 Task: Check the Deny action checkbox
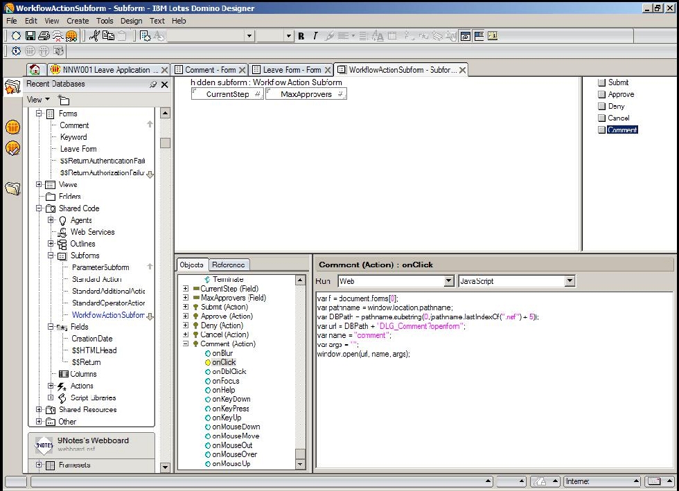(x=601, y=106)
